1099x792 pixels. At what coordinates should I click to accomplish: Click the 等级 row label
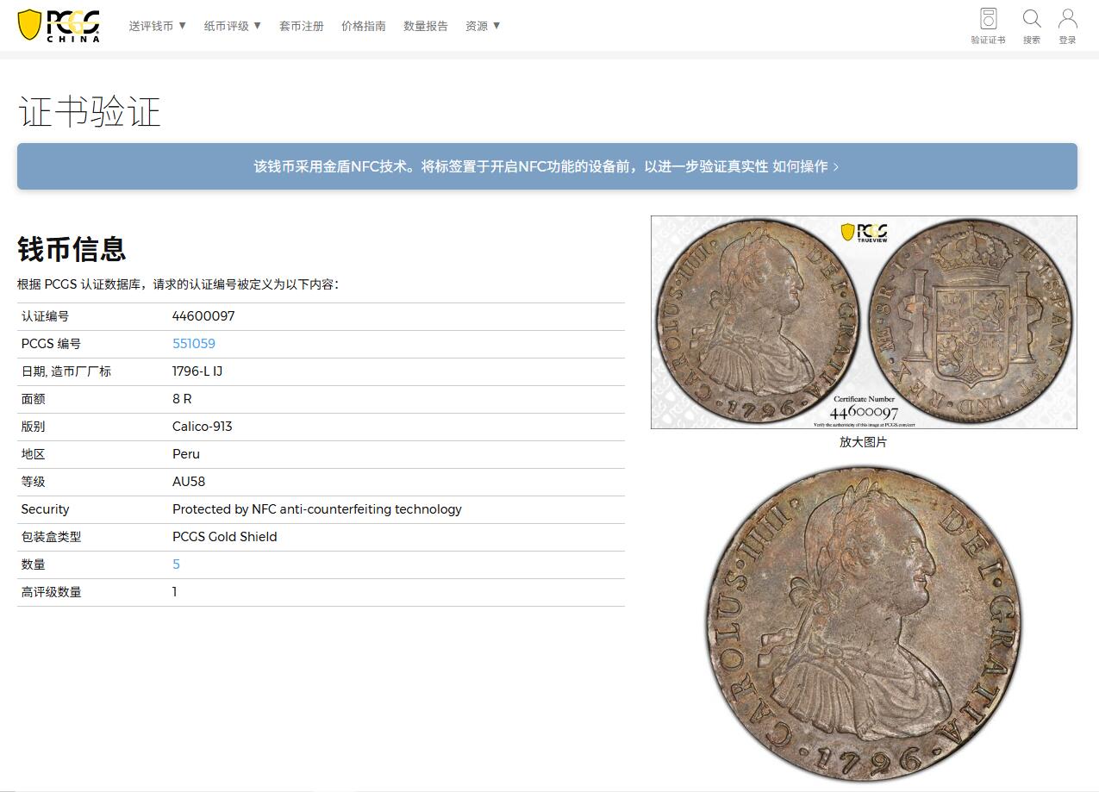(x=33, y=482)
